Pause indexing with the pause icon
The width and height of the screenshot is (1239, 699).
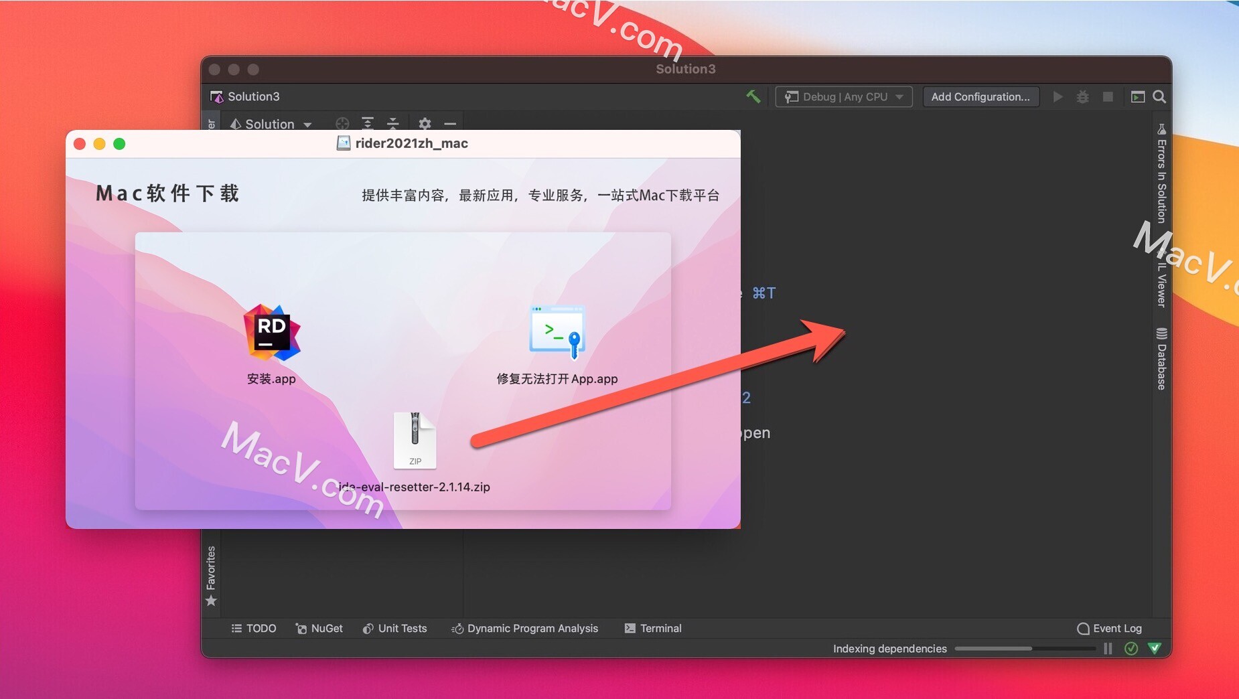[x=1108, y=648]
